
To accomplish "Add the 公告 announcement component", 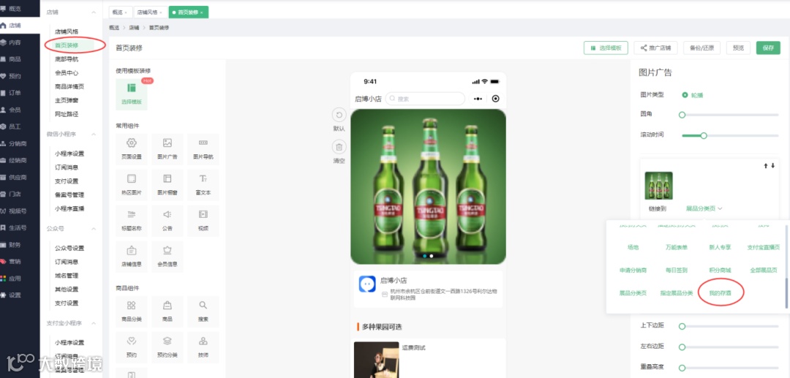I will pyautogui.click(x=168, y=221).
